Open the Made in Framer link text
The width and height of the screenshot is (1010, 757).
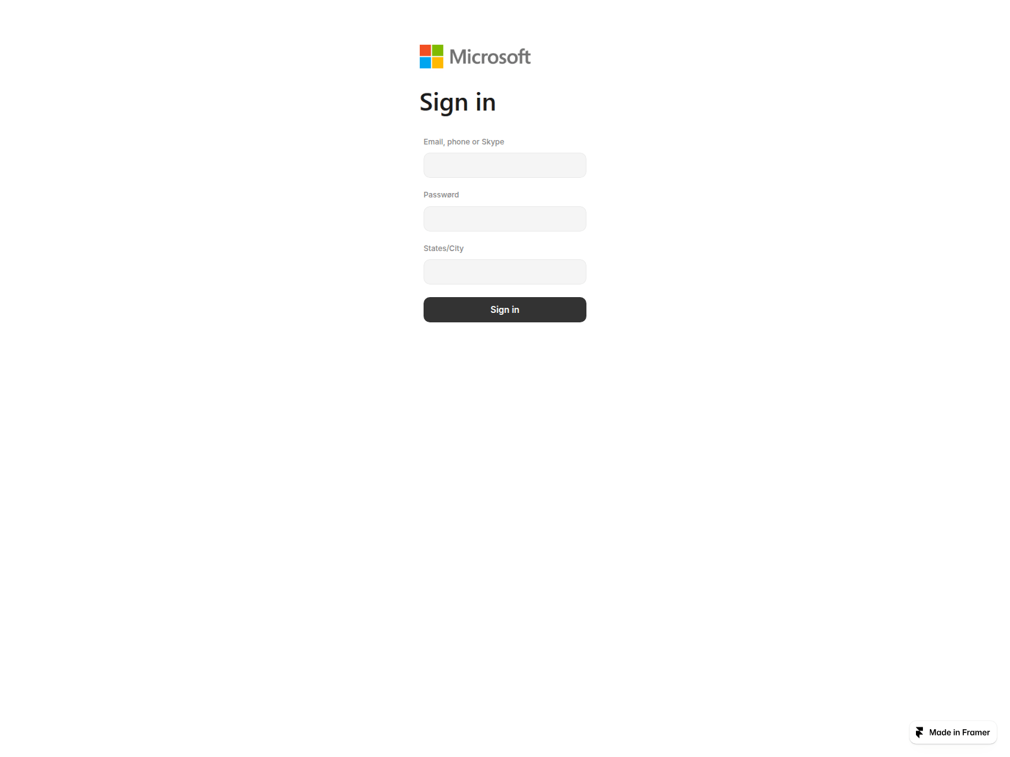pos(959,732)
